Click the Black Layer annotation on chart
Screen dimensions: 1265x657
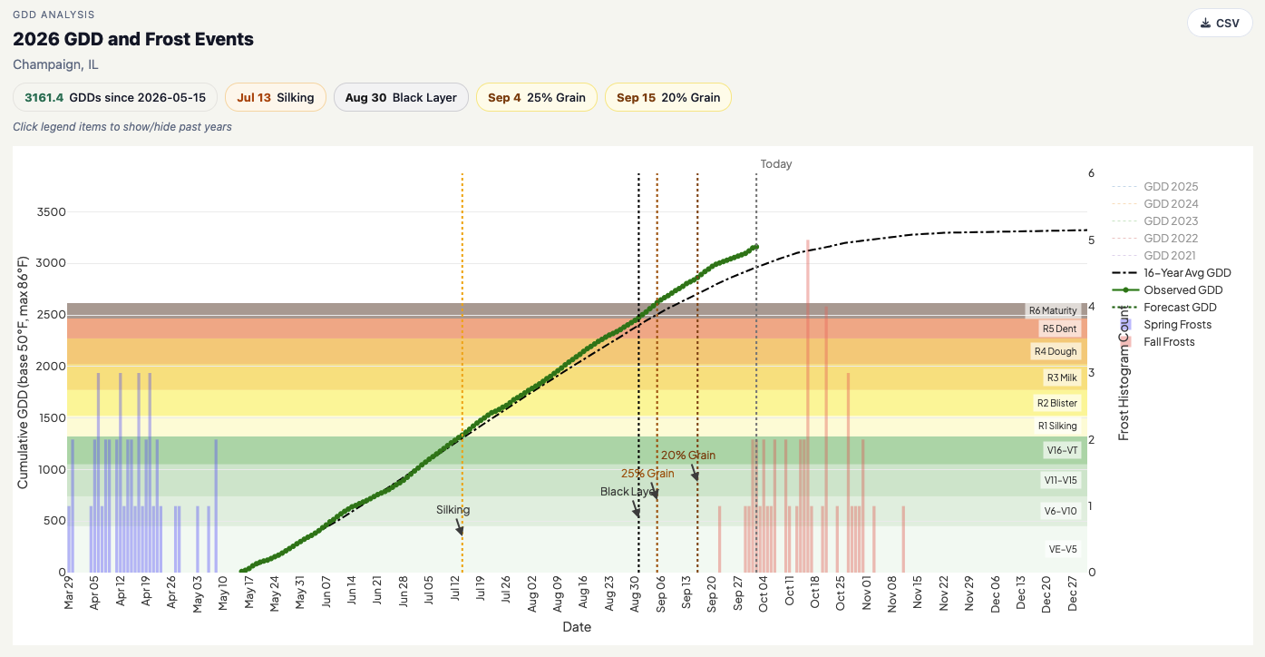click(x=628, y=491)
